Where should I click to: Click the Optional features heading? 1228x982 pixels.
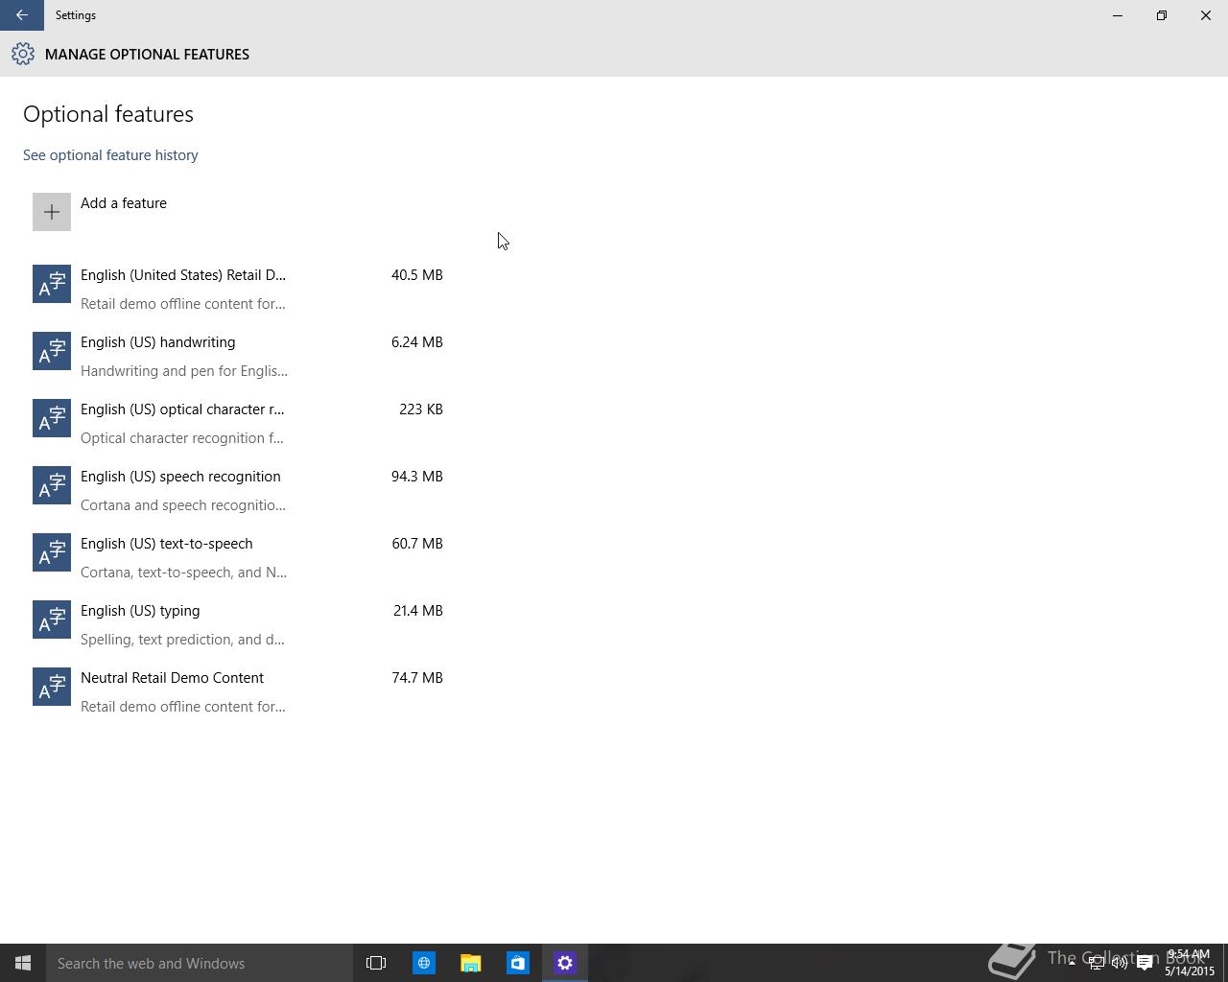[108, 114]
